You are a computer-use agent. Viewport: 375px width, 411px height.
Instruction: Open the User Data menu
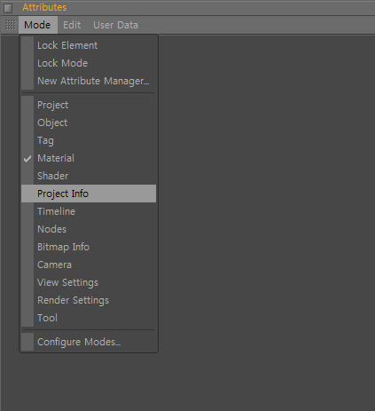[x=115, y=25]
